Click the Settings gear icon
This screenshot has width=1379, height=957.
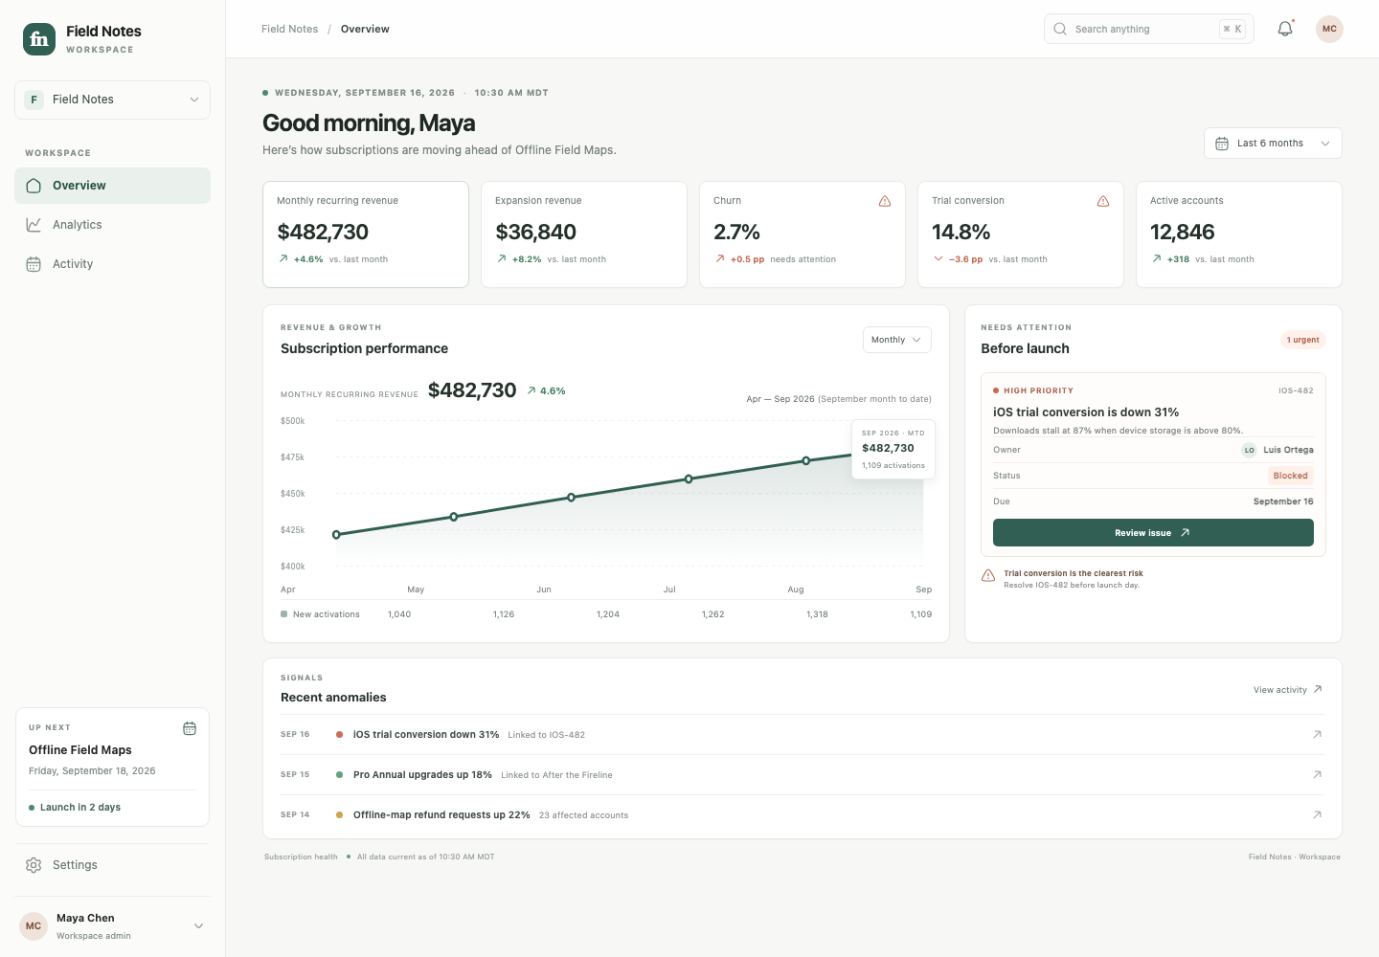pos(34,865)
